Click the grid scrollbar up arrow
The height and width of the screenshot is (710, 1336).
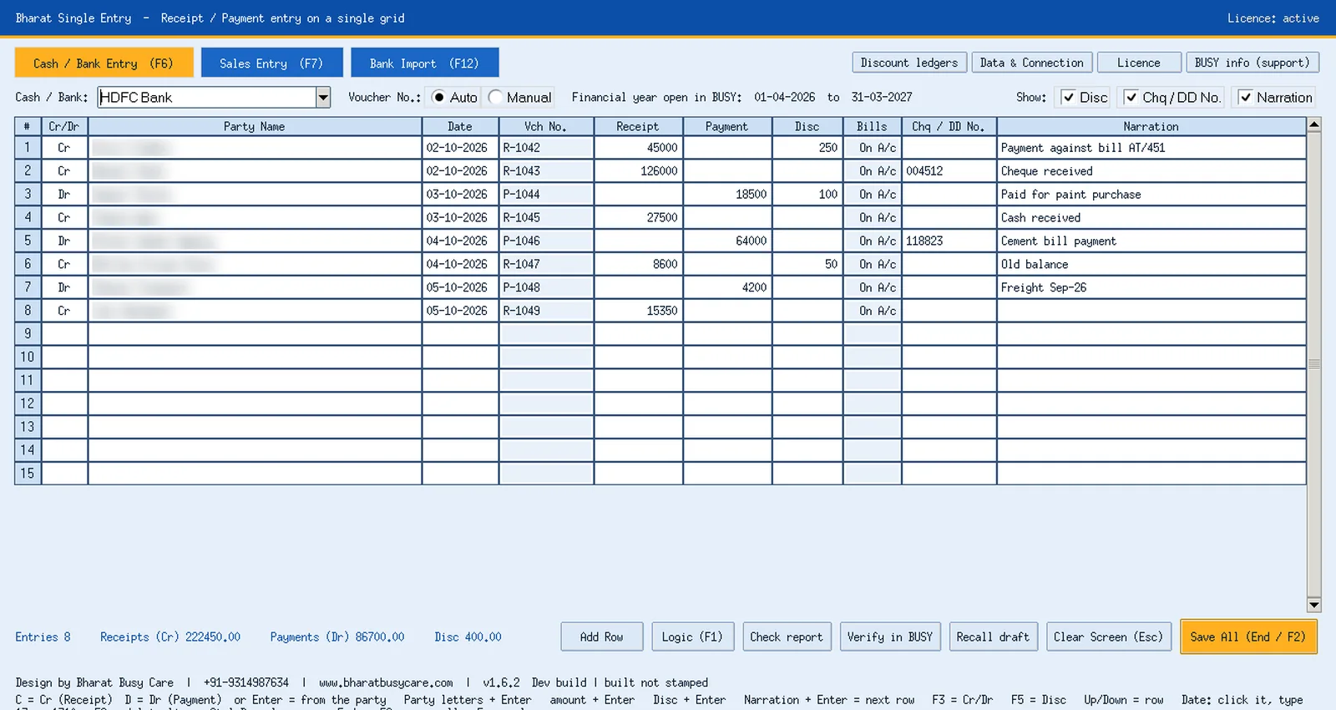pyautogui.click(x=1314, y=124)
